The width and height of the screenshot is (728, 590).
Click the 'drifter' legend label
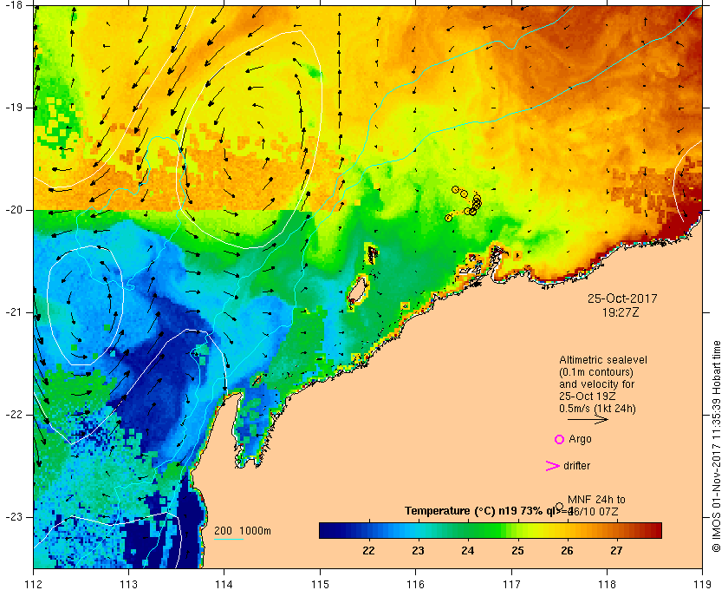(x=576, y=466)
